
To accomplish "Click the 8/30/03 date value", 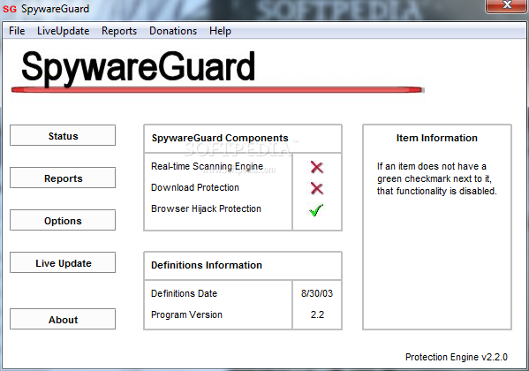I will pos(317,293).
